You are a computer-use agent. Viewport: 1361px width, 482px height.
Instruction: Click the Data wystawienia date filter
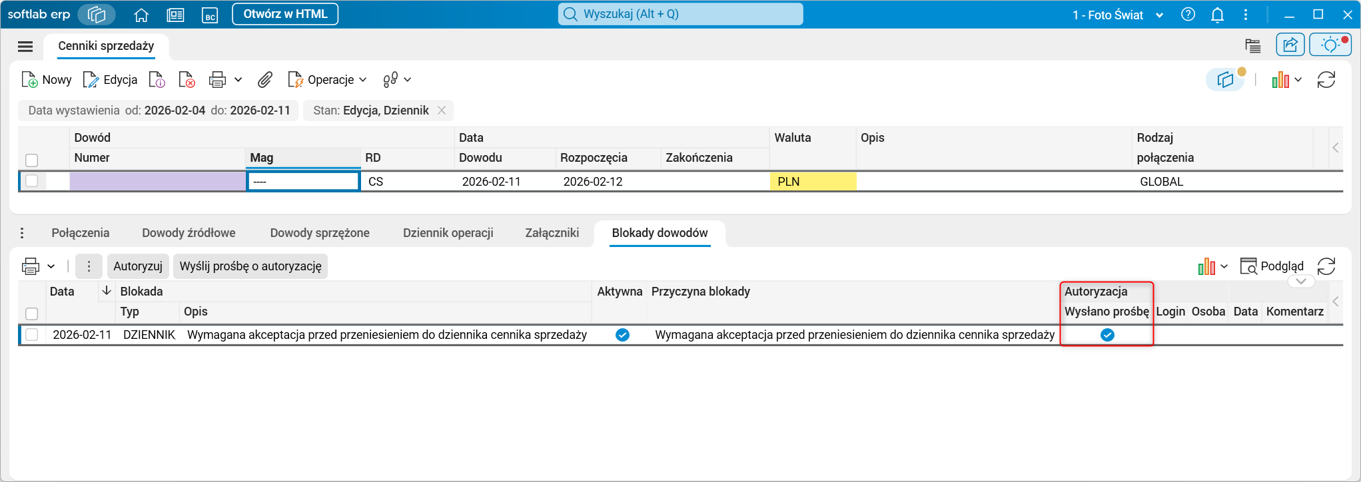pos(159,111)
